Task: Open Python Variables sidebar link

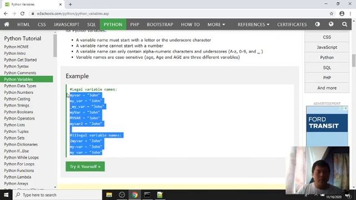Action: pyautogui.click(x=26, y=79)
